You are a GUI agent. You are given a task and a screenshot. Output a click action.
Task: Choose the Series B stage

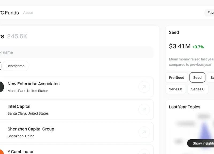click(x=175, y=89)
